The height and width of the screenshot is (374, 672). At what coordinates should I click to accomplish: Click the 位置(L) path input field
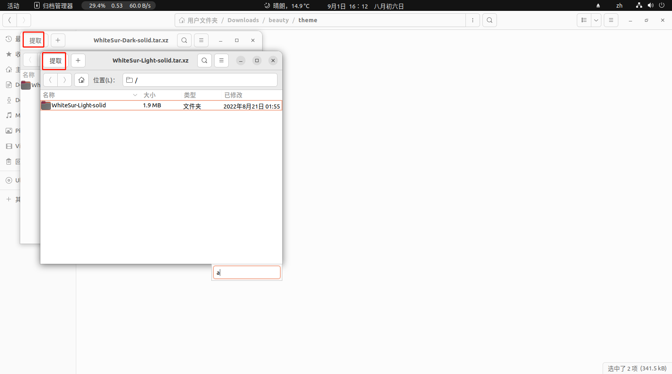point(200,80)
